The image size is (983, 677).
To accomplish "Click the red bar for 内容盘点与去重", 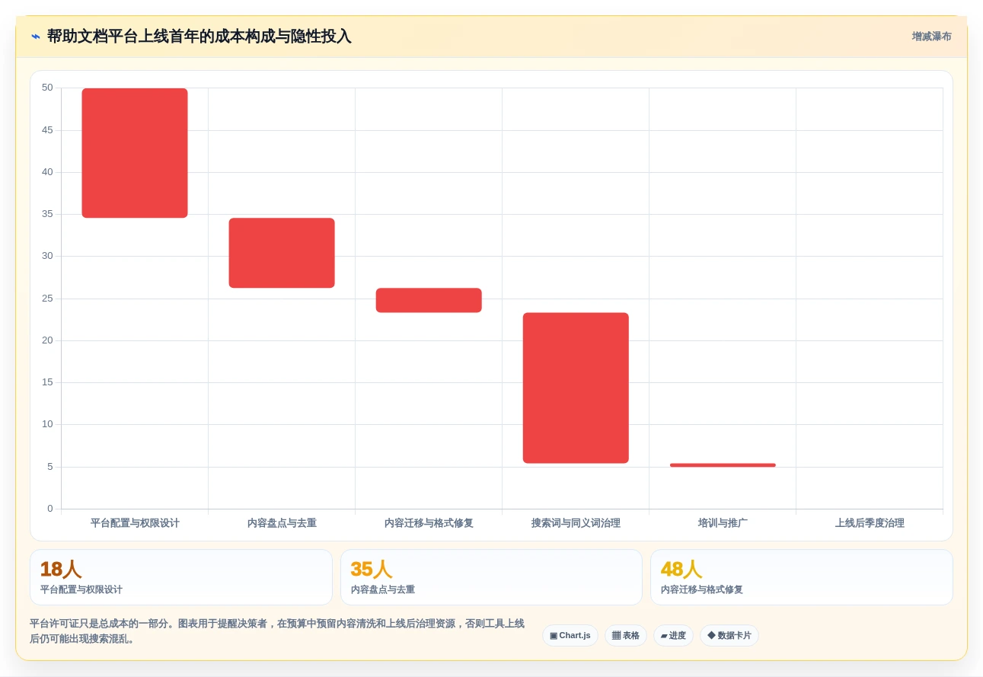I will (282, 253).
